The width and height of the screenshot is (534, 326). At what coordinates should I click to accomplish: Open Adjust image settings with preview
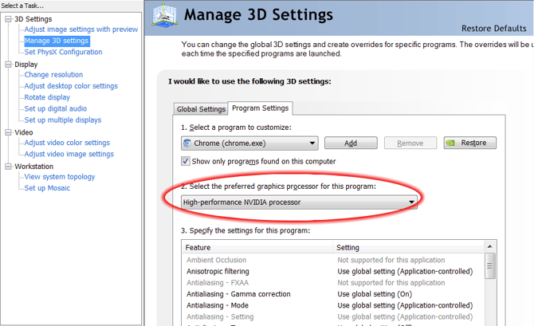point(80,29)
